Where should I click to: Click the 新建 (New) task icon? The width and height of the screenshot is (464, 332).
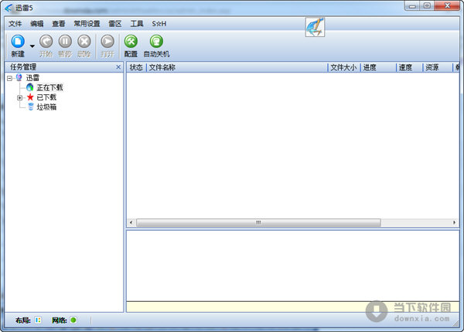coord(17,42)
